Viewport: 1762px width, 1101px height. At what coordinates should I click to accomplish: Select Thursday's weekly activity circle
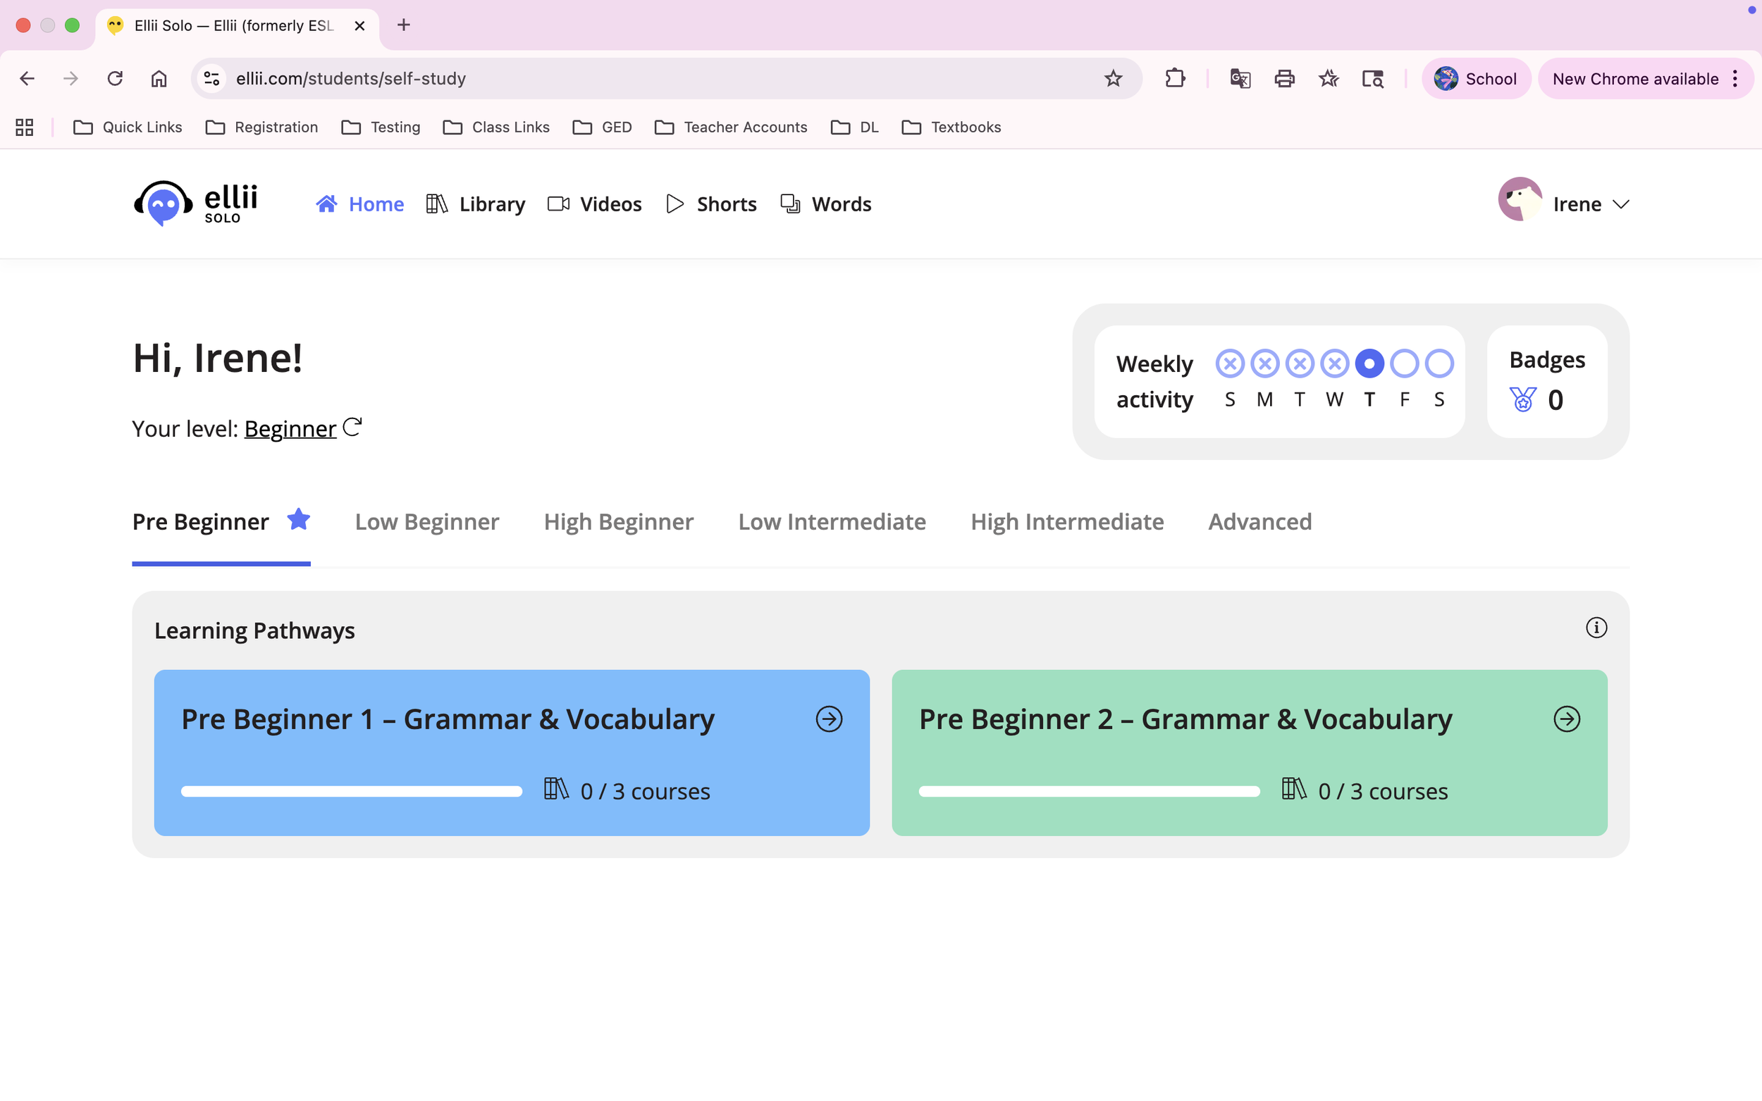[x=1369, y=363]
